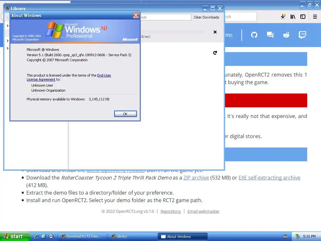
Task: Open the Reddit icon on the site
Action: [x=286, y=35]
